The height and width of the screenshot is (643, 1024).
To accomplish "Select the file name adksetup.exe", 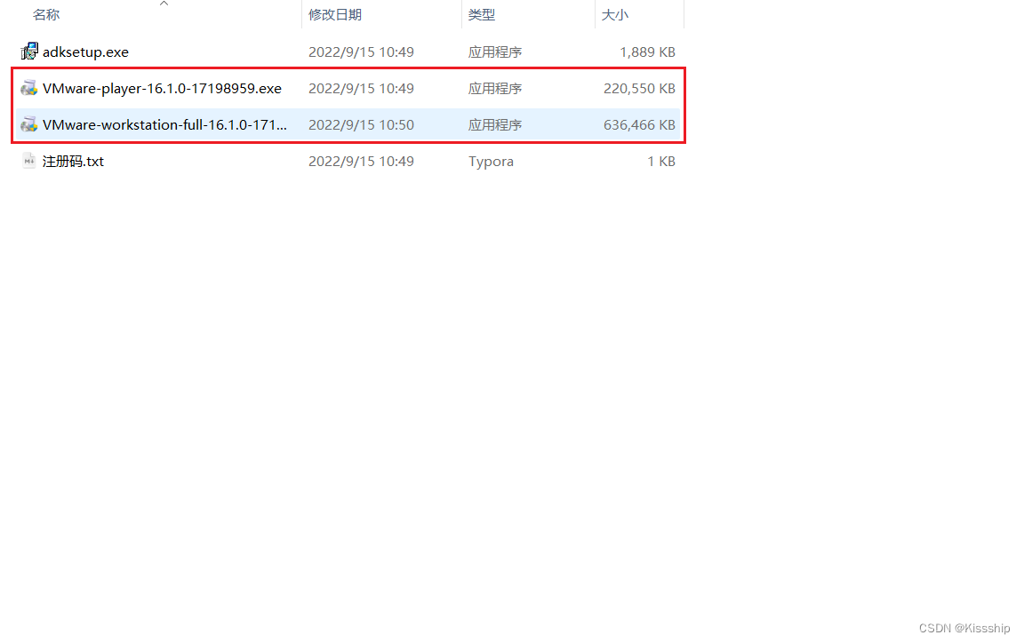I will click(x=85, y=52).
